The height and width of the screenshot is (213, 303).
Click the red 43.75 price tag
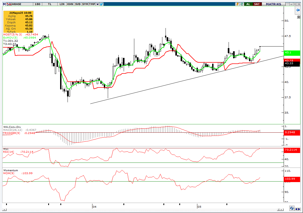tap(292, 60)
